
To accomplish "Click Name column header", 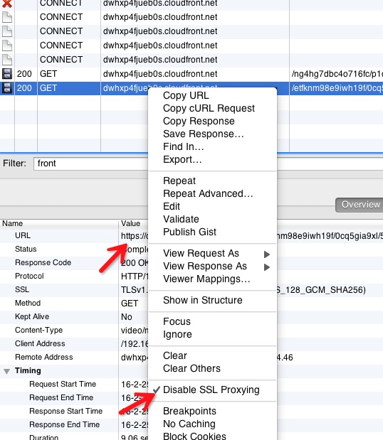I will [x=13, y=223].
